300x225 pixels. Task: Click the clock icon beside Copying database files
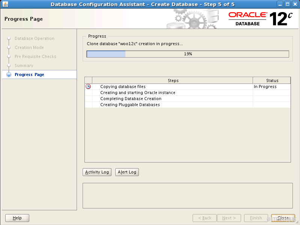coord(88,87)
